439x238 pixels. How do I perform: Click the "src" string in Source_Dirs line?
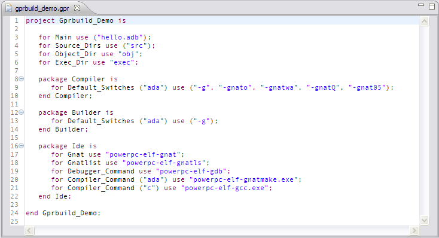(136, 45)
